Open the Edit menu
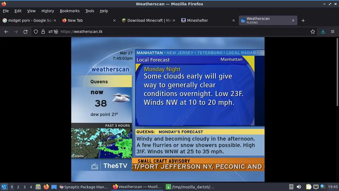Image resolution: width=339 pixels, height=191 pixels. [18, 11]
